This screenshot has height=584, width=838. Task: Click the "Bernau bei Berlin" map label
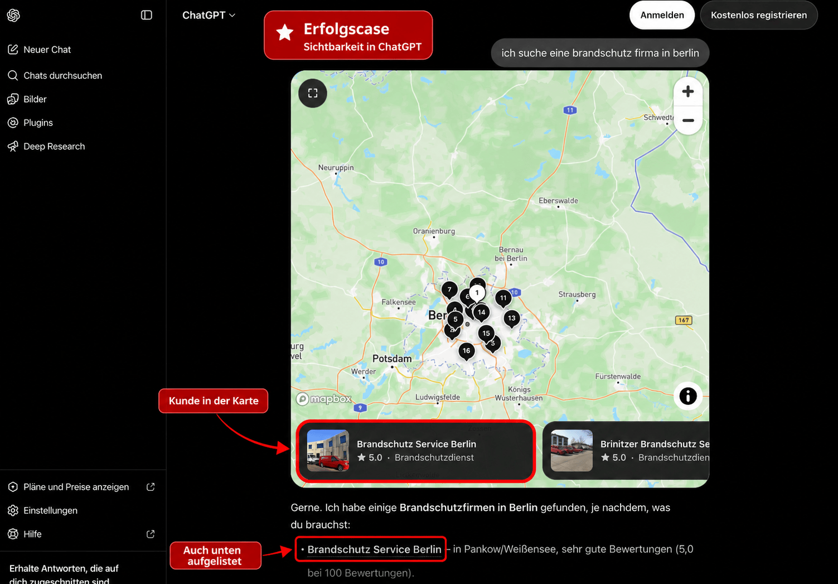(x=511, y=254)
